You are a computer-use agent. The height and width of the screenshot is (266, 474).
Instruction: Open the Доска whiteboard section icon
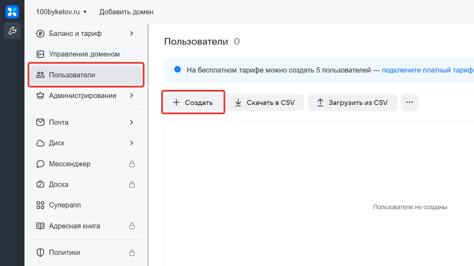tap(40, 184)
